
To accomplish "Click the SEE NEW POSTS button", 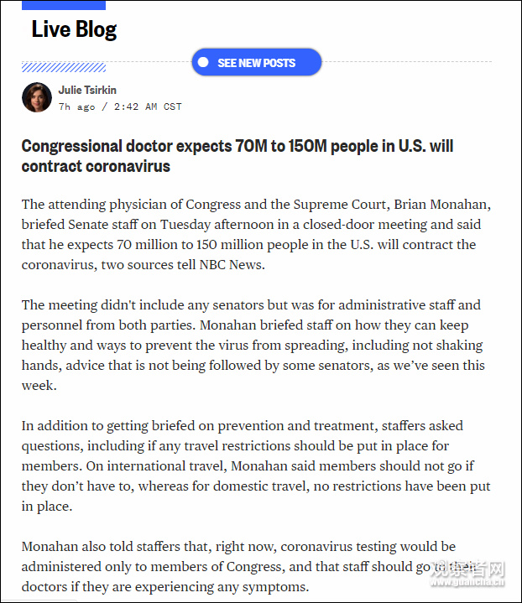I will (256, 63).
